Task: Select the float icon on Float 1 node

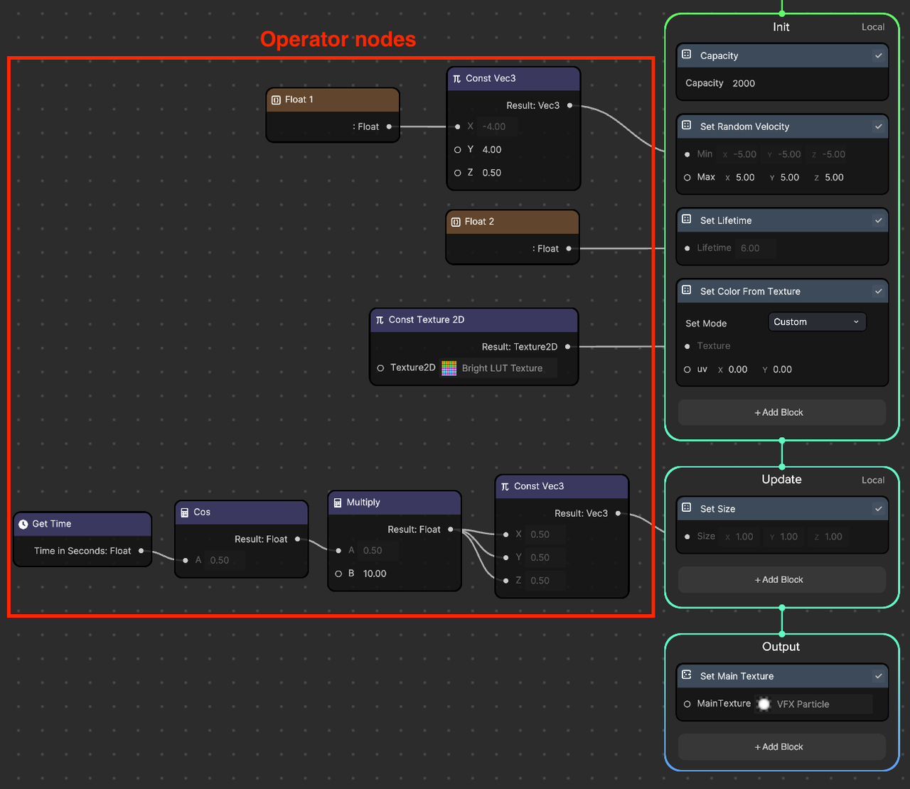Action: [275, 100]
